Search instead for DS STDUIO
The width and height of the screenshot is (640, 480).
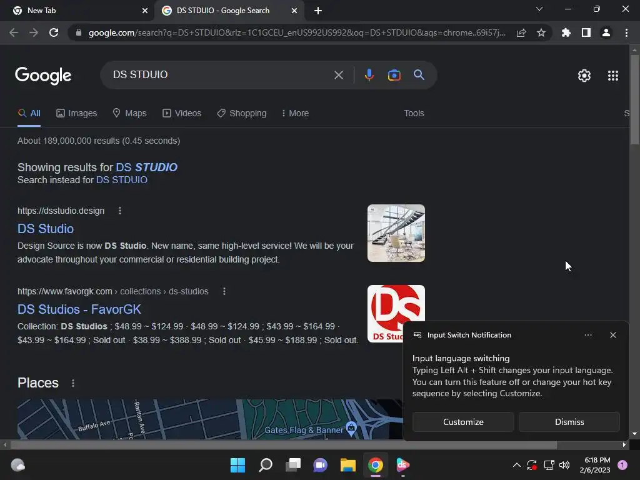(x=122, y=180)
